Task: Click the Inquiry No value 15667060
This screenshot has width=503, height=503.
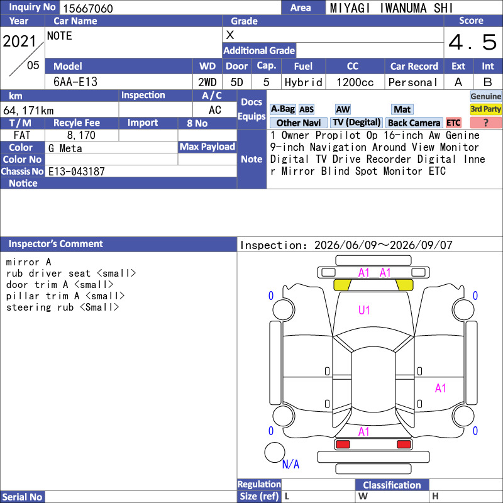Action: pyautogui.click(x=88, y=8)
